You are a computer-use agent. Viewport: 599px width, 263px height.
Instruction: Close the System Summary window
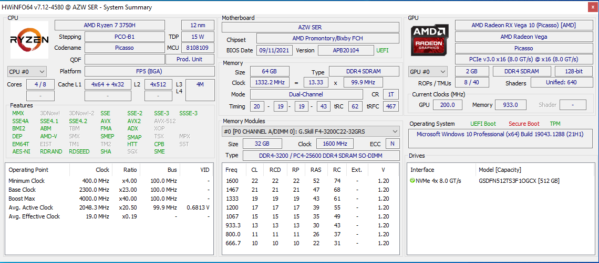point(592,7)
